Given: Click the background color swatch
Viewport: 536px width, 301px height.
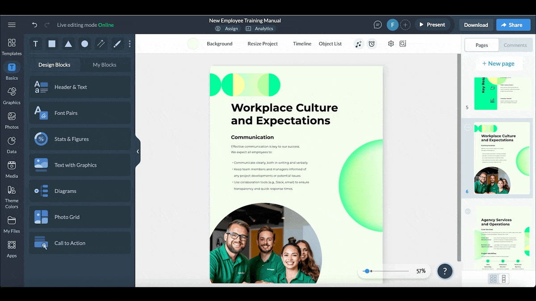Looking at the screenshot, I should tap(193, 44).
